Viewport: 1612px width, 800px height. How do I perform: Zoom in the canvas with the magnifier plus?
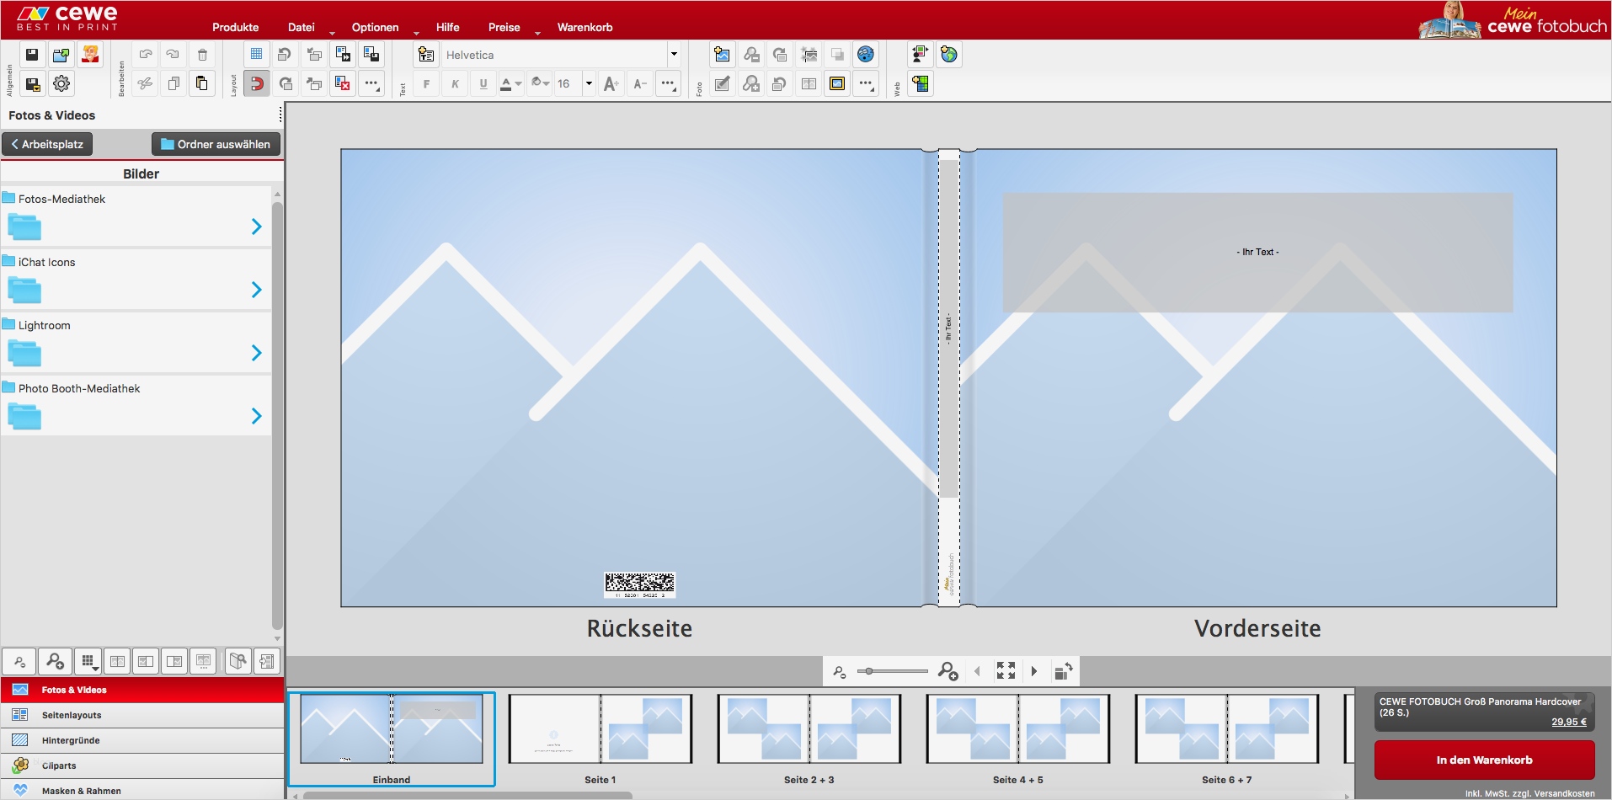click(947, 671)
